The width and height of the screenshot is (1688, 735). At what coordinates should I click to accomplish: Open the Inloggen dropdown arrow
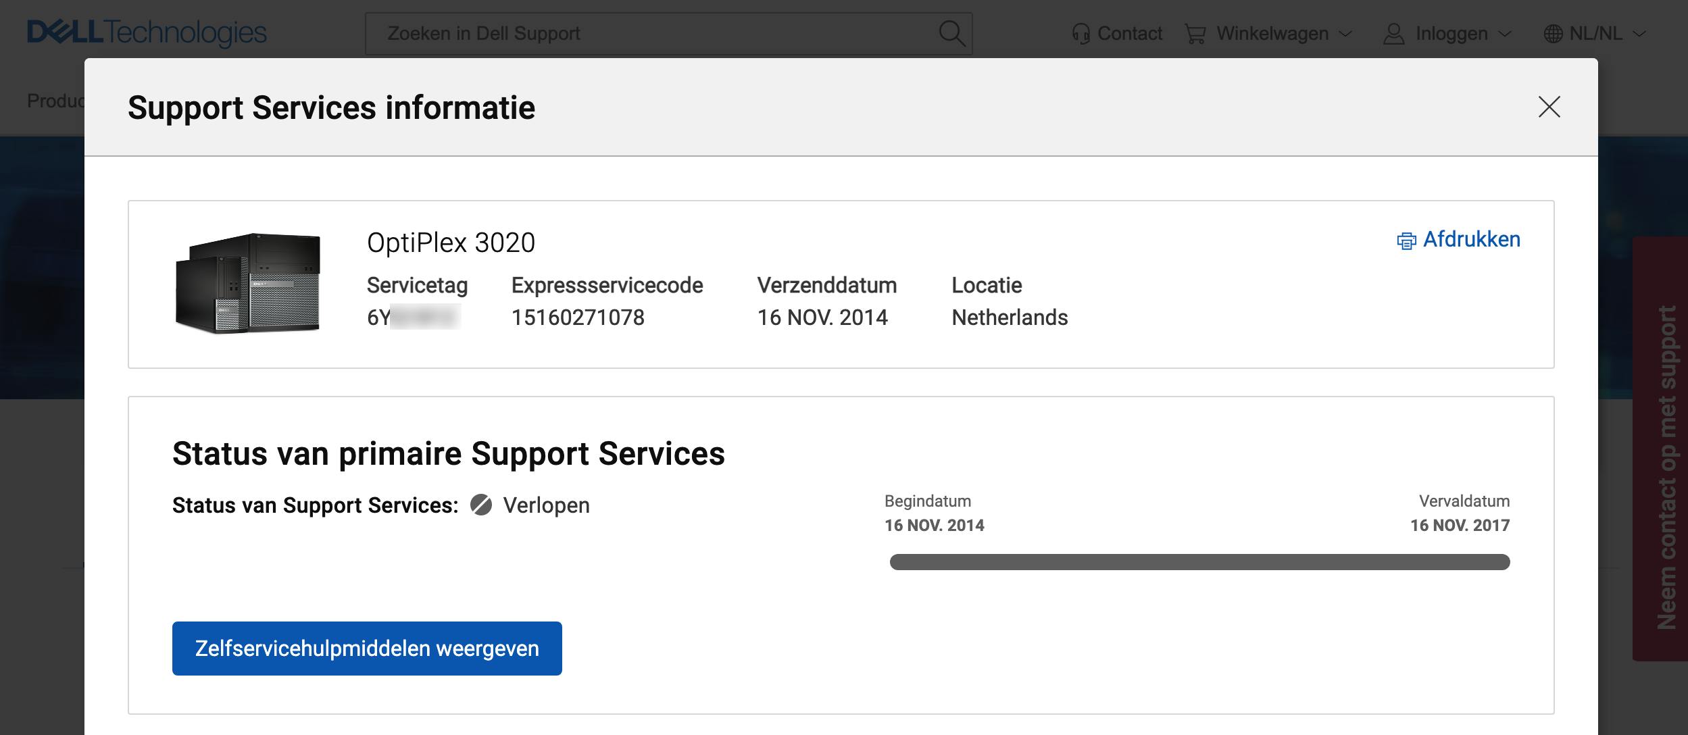(1506, 32)
